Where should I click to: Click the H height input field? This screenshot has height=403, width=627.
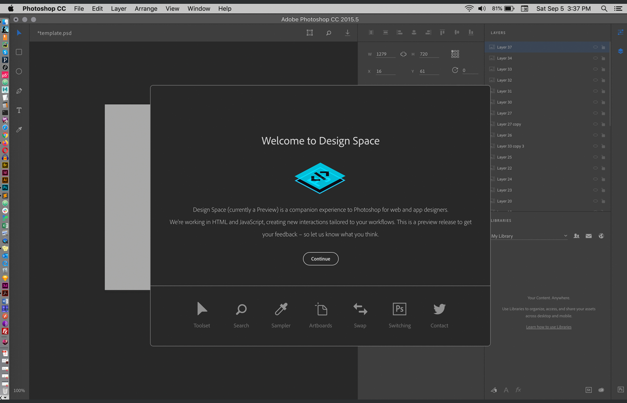coord(429,54)
